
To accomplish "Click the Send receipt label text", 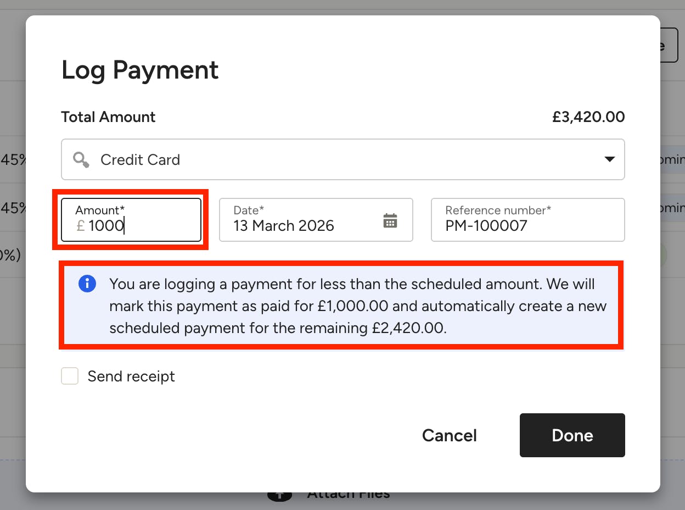I will (131, 376).
